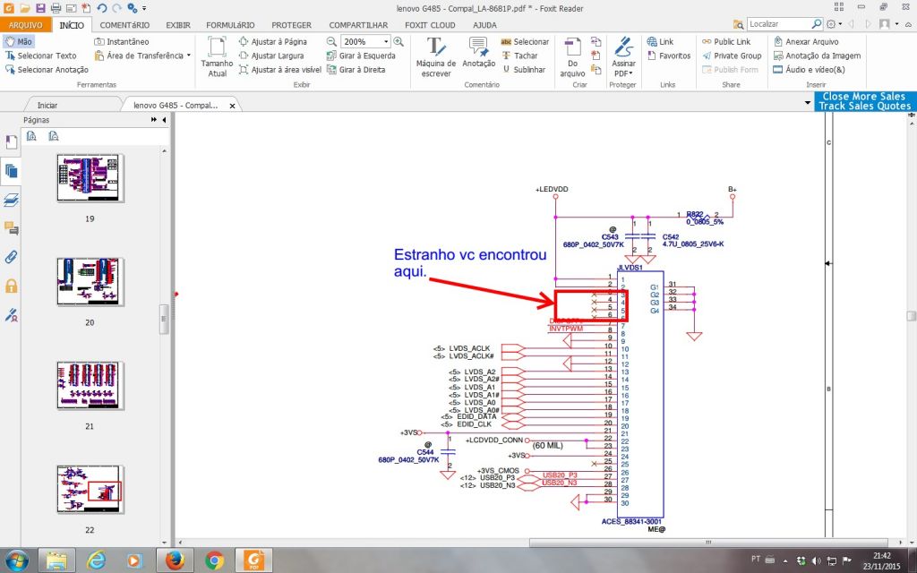Viewport: 917px width, 573px height.
Task: Apply Sublinhar underline to text
Action: (x=523, y=70)
